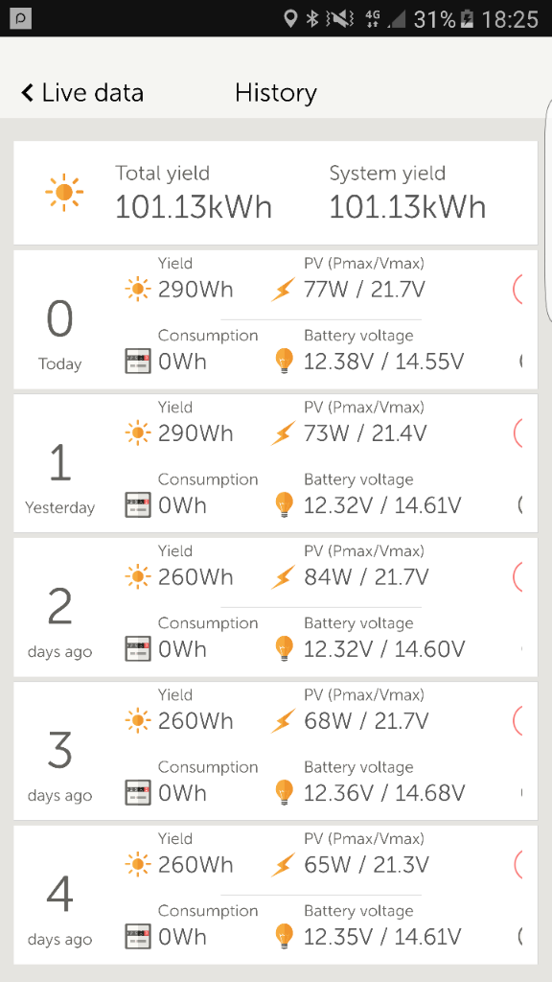Image resolution: width=552 pixels, height=982 pixels.
Task: Tap Today's yield sun icon
Action: 138,290
